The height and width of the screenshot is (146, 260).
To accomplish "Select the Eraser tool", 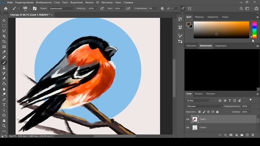I will [x=4, y=78].
